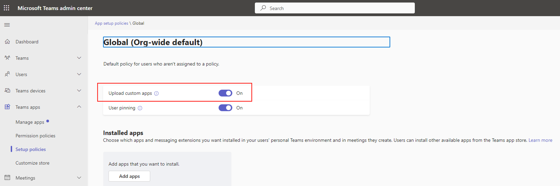Collapse the navigation hamburger menu
The width and height of the screenshot is (560, 186).
(x=7, y=25)
